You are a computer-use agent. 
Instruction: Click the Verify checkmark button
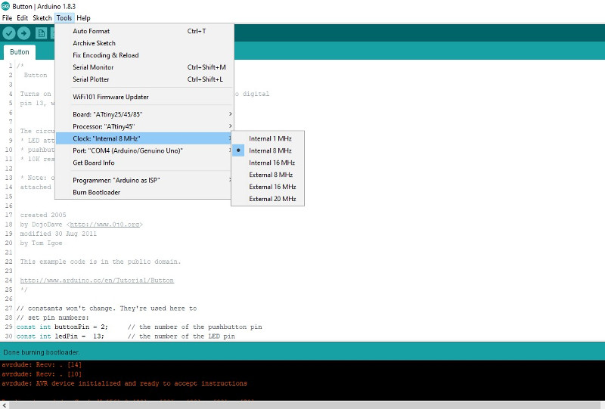[9, 33]
